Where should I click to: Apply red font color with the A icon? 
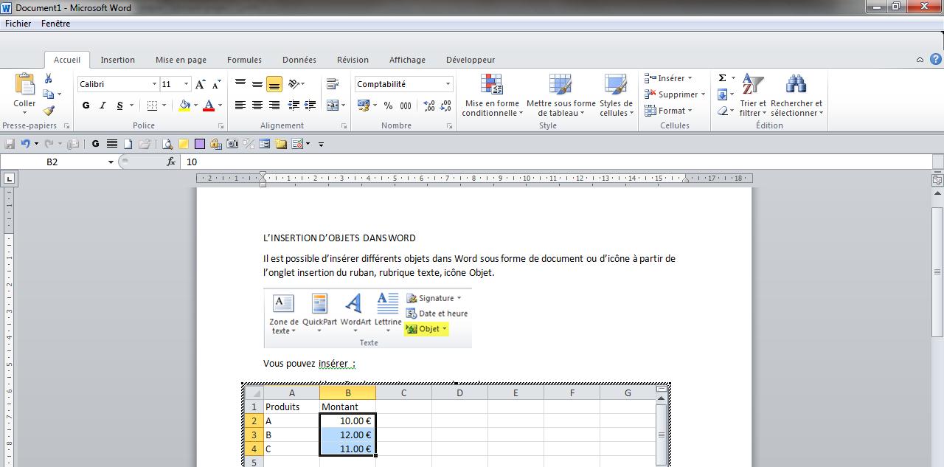tap(209, 105)
